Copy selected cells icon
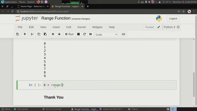197x111 pixels. pyautogui.click(x=39, y=34)
